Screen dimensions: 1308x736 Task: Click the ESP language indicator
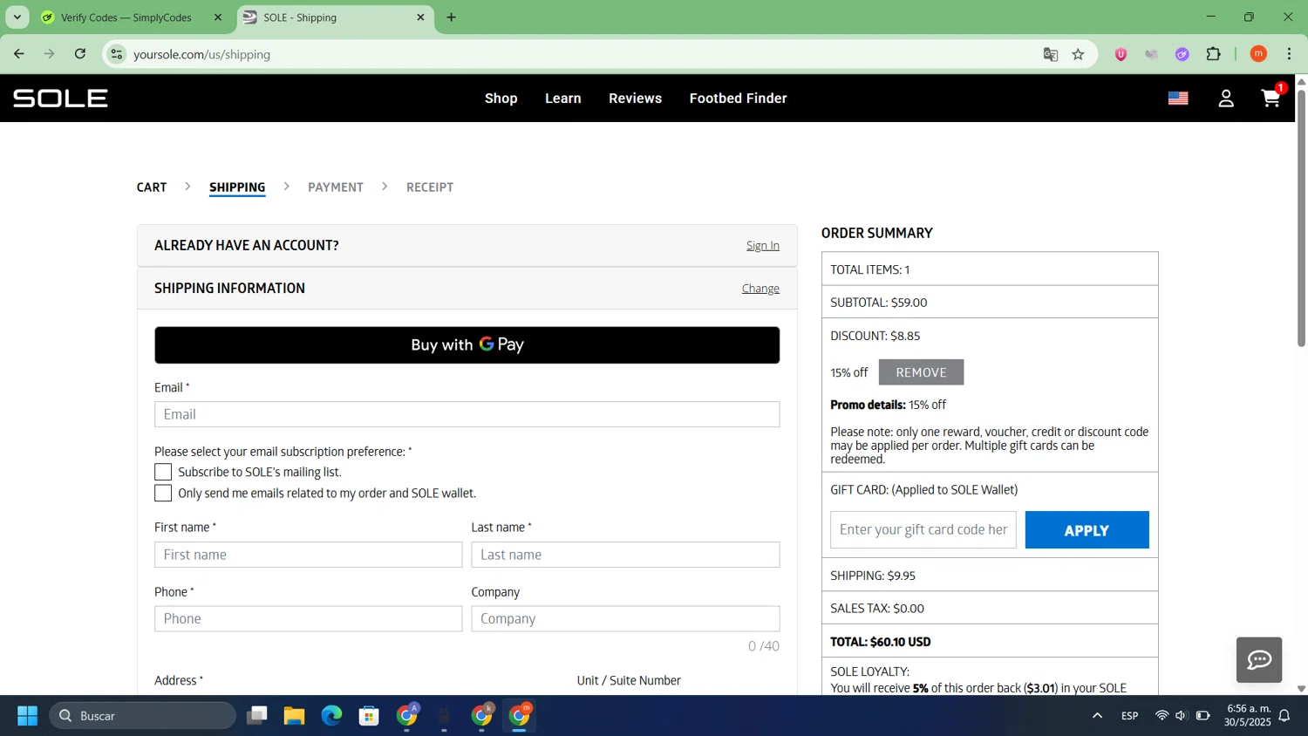pos(1130,716)
